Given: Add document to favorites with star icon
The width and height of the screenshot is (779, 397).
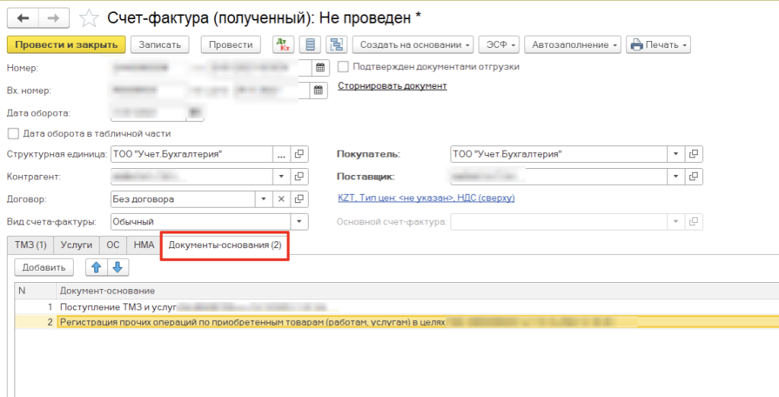Looking at the screenshot, I should (x=90, y=17).
